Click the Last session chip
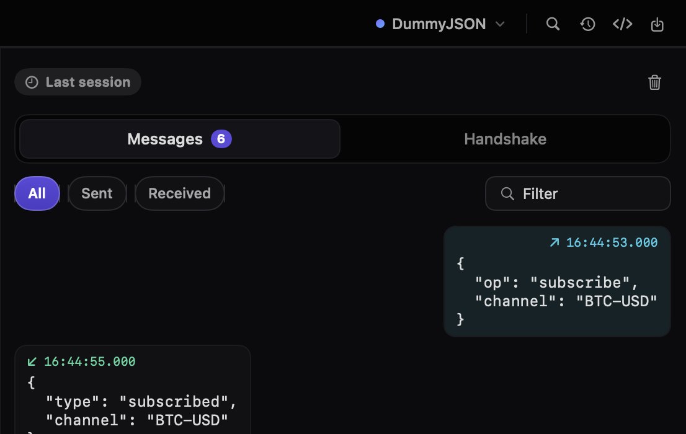Viewport: 686px width, 434px height. pos(78,82)
